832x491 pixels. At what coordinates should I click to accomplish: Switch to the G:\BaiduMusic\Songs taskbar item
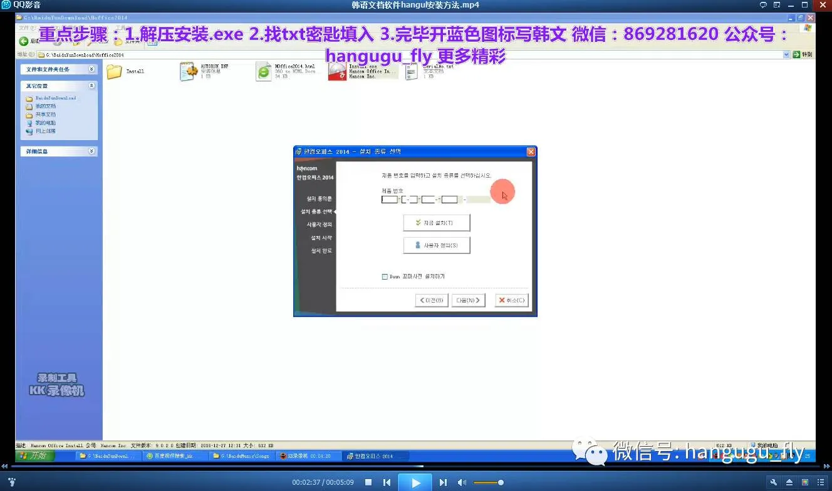[x=241, y=456]
